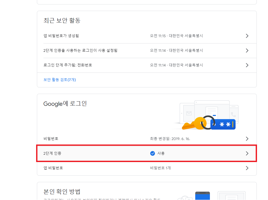The image size is (268, 200).
Task: Click the 'Google에 로그인' heading
Action: [x=65, y=104]
